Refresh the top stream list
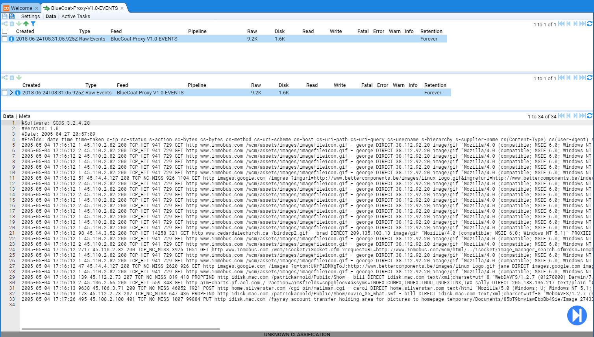The width and height of the screenshot is (594, 337). pos(589,24)
